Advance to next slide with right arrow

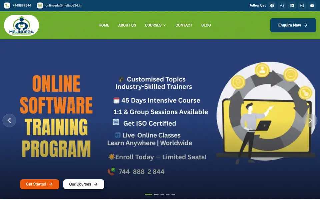pos(311,121)
